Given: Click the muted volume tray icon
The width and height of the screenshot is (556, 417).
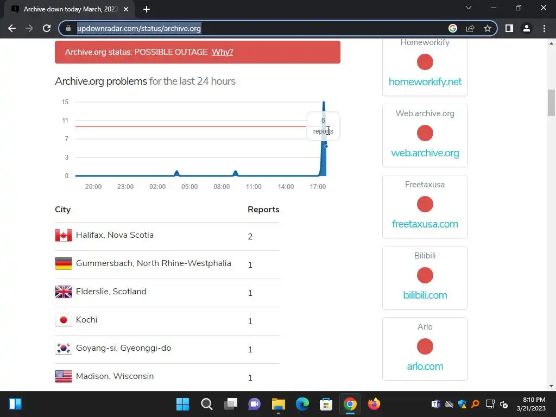Looking at the screenshot, I should [x=503, y=404].
